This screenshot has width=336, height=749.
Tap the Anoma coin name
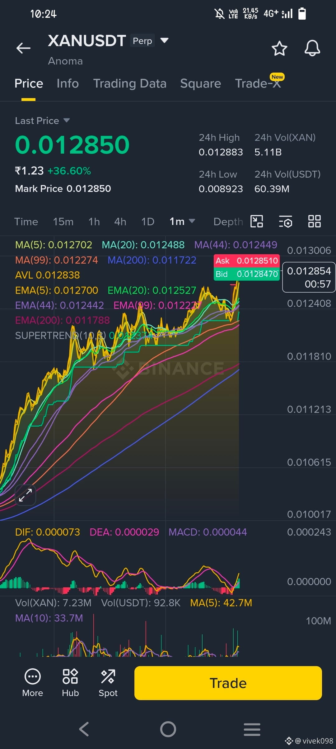click(65, 61)
